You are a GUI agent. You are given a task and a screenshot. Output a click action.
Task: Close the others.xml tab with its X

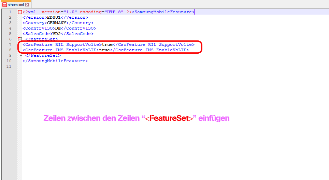click(x=27, y=5)
